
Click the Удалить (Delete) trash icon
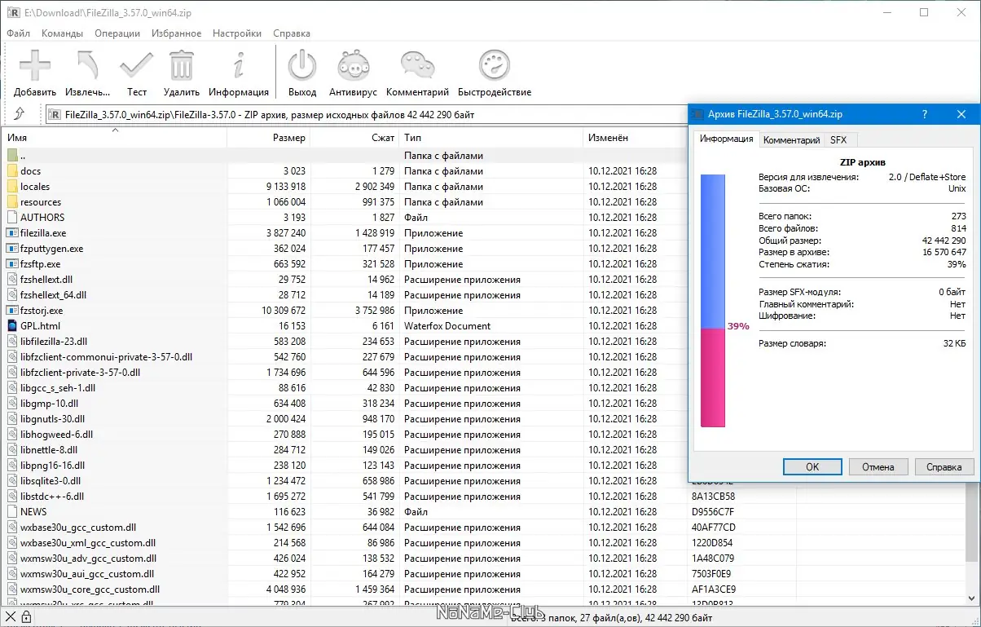pos(181,65)
